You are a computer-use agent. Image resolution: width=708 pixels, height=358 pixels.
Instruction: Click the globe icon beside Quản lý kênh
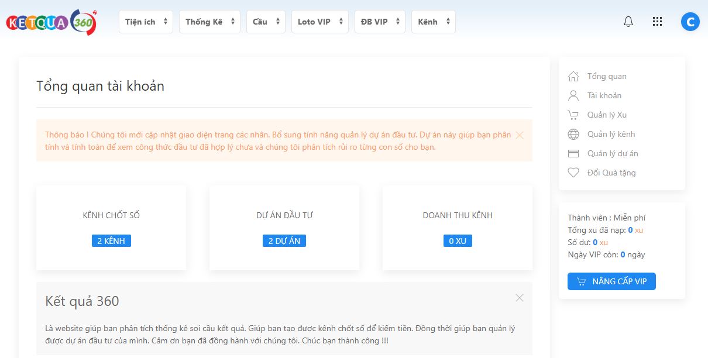573,135
